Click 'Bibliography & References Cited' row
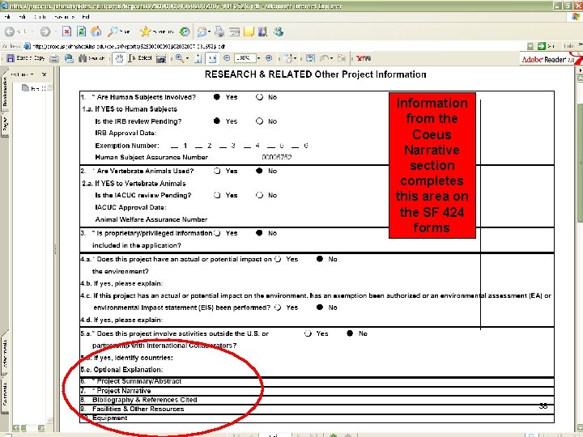The image size is (583, 437). [317, 400]
